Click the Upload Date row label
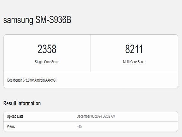This screenshot has width=182, height=137. [x=15, y=116]
